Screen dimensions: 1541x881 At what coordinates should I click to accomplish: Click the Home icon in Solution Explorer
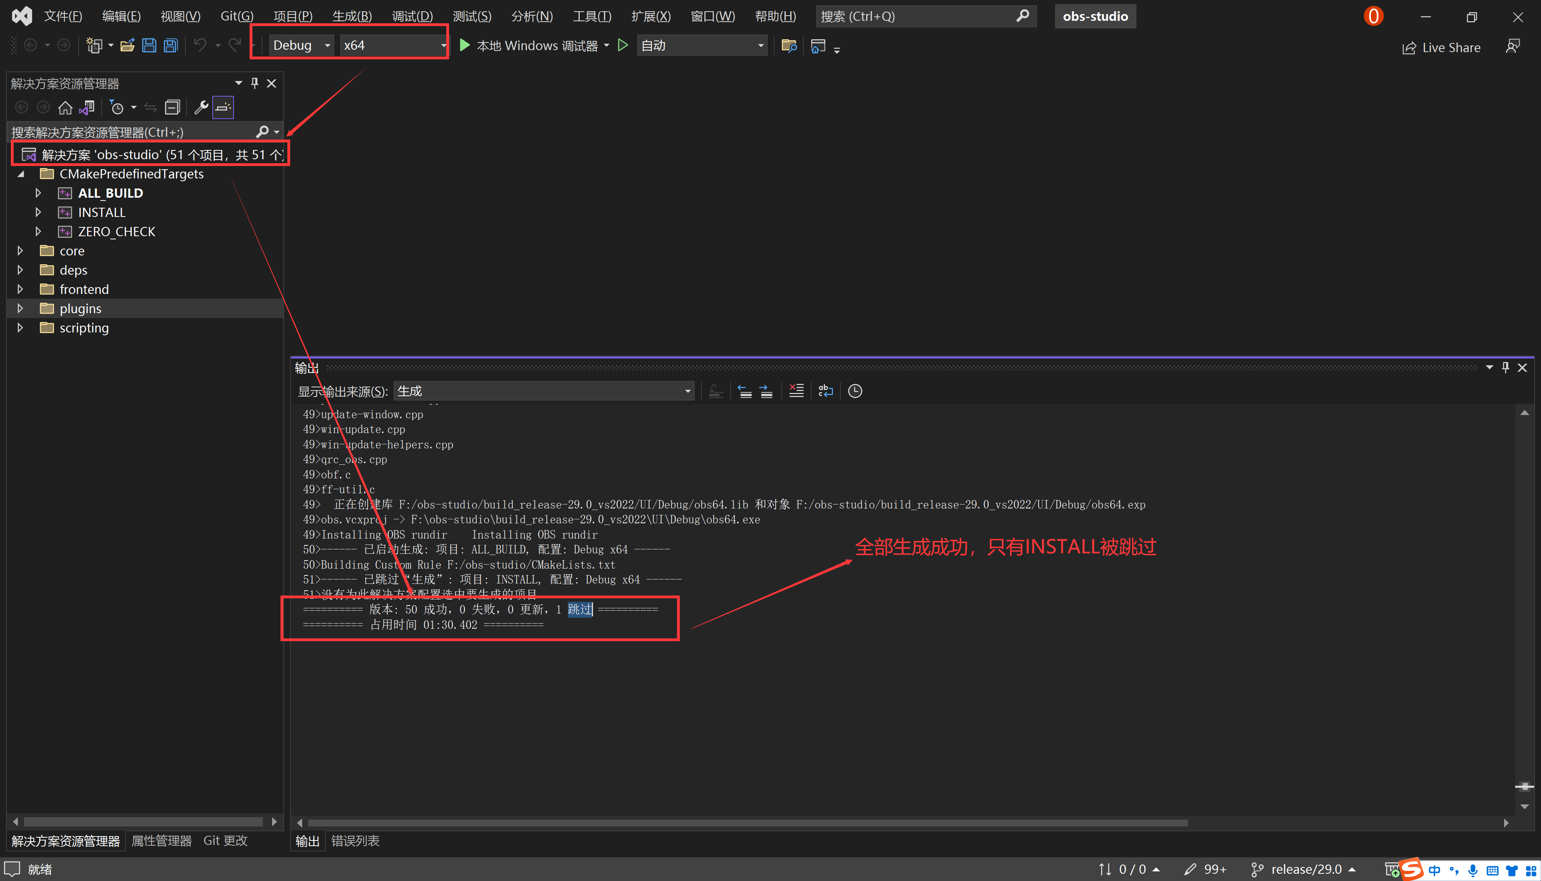pos(65,107)
